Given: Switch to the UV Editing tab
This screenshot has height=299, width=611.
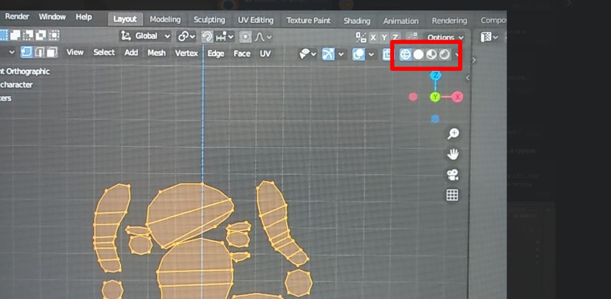Looking at the screenshot, I should tap(256, 20).
